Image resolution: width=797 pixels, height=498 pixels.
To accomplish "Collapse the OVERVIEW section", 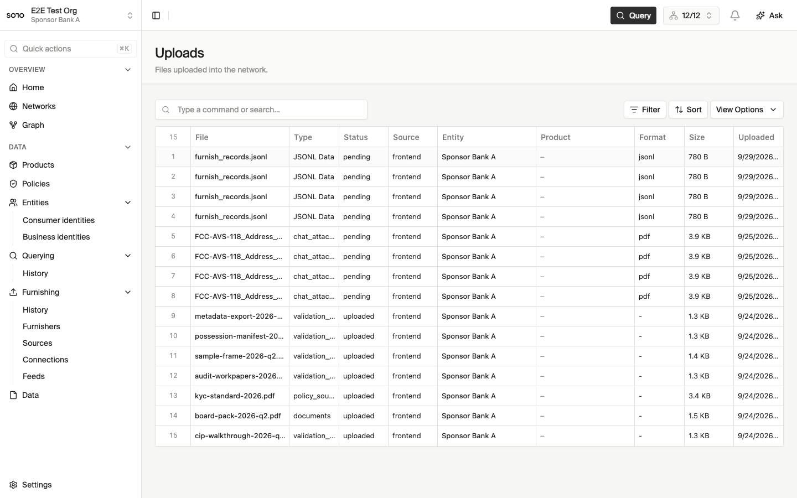I will pos(128,70).
